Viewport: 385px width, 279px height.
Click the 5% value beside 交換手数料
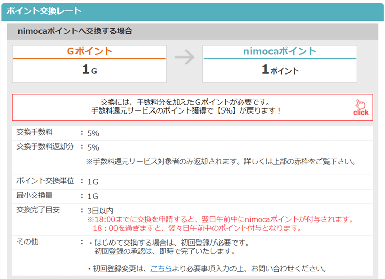(x=93, y=133)
